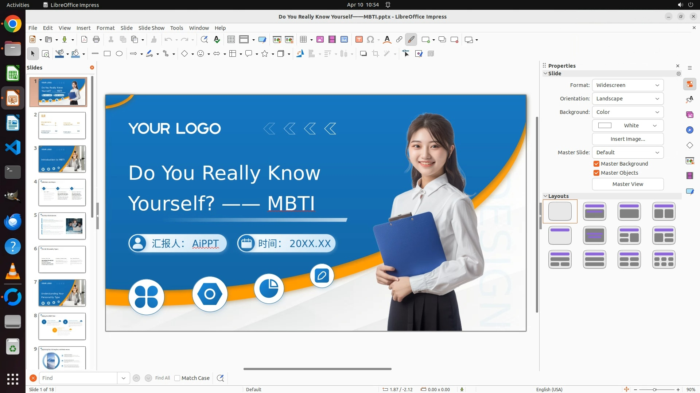700x393 pixels.
Task: Click the Insert Special Character icon
Action: click(x=370, y=40)
